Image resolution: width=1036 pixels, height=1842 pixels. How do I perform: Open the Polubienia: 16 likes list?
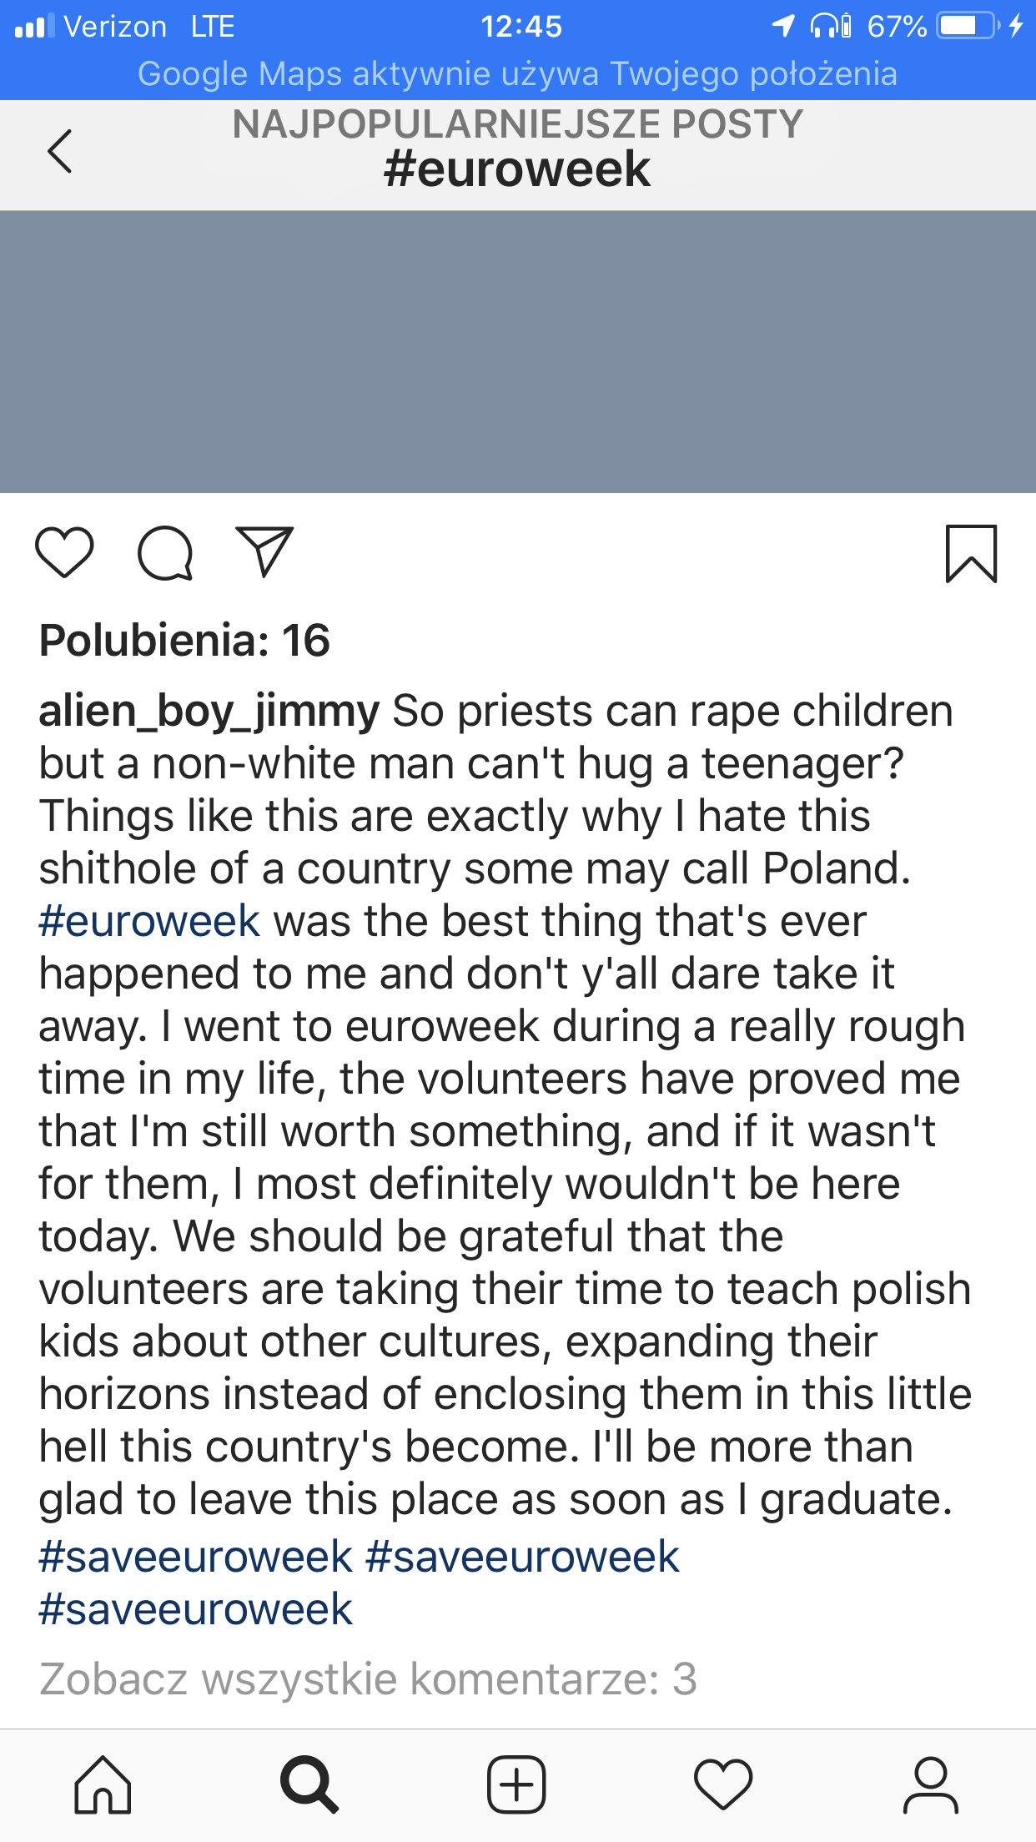point(184,641)
